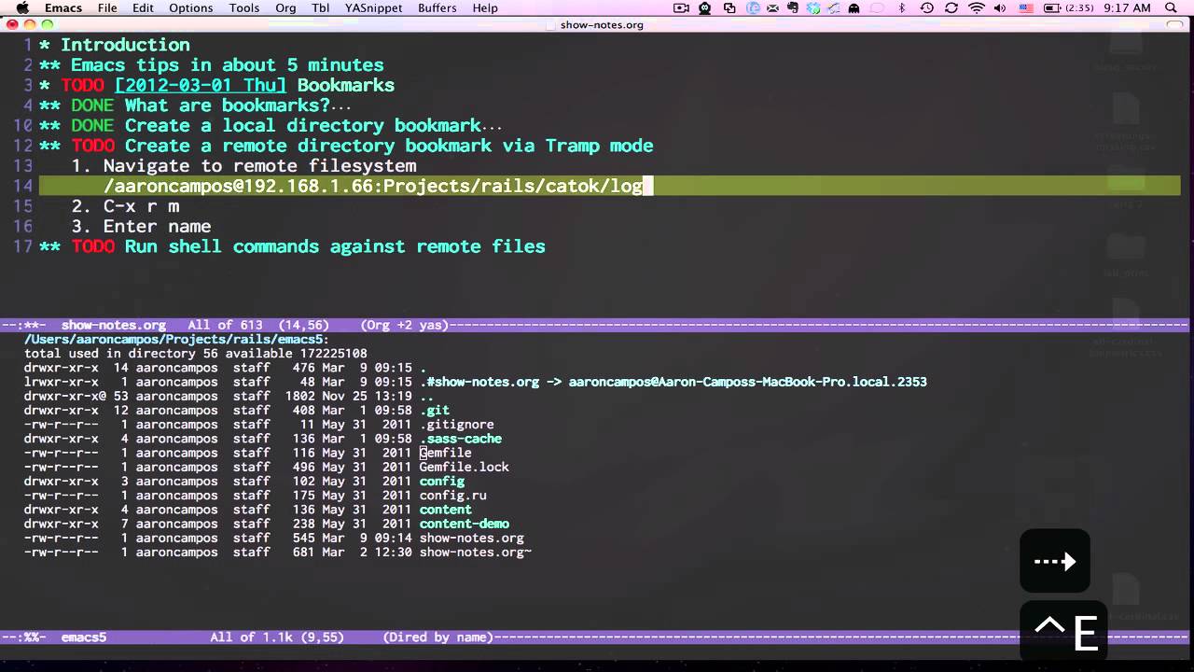
Task: Open the .git directory in Dired
Action: coord(435,410)
